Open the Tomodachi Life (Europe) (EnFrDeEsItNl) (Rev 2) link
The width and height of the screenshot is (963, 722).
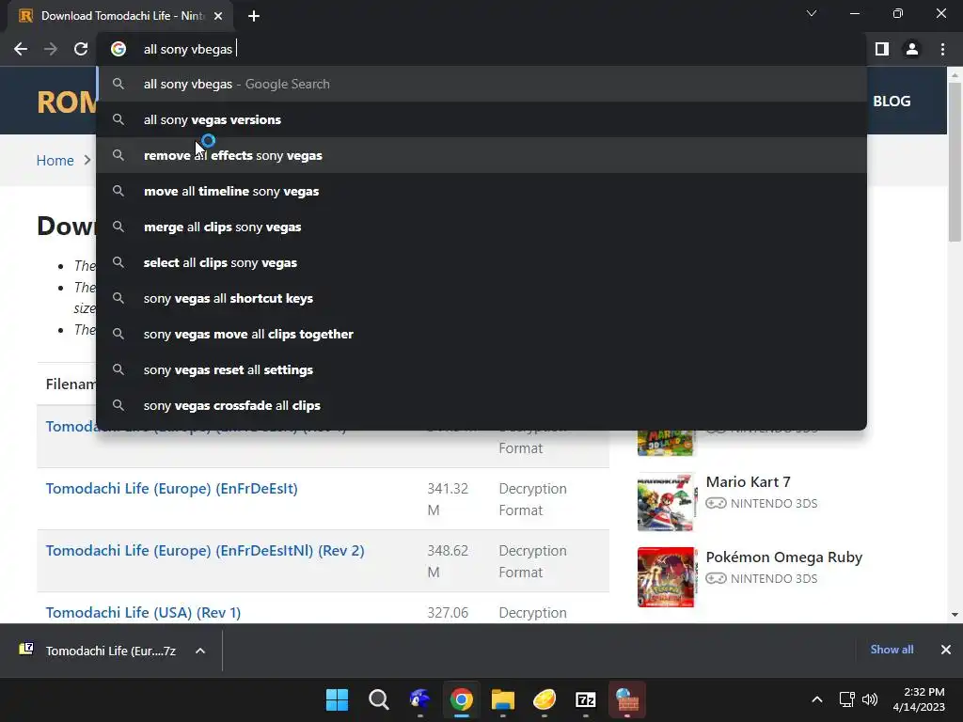205,551
